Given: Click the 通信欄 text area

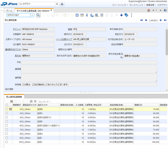Looking at the screenshot, I should [x=89, y=69].
